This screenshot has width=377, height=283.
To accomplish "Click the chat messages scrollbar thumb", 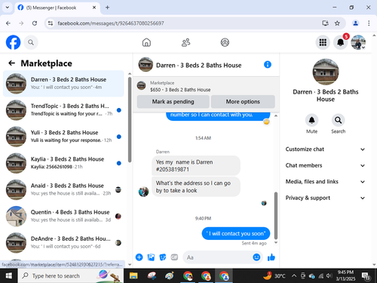I will 276,216.
